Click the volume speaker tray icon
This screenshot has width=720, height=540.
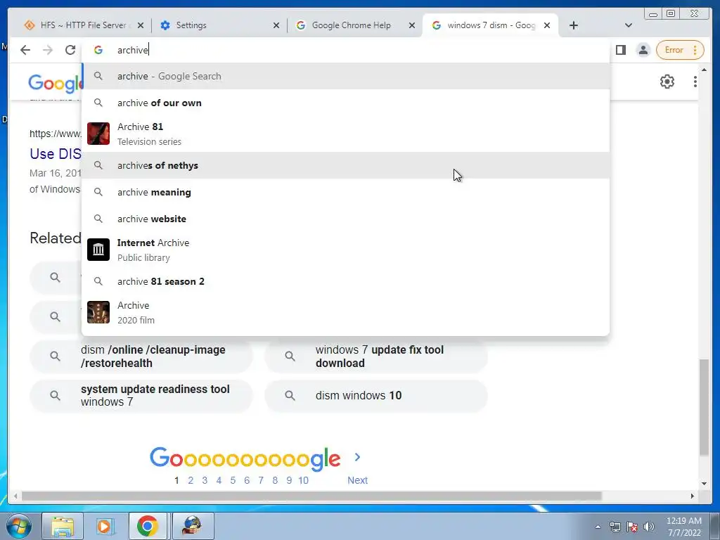pos(649,527)
